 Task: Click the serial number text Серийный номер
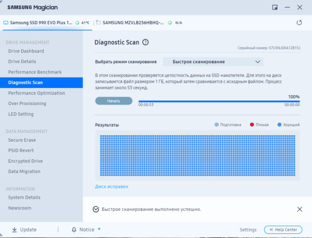tap(269, 48)
